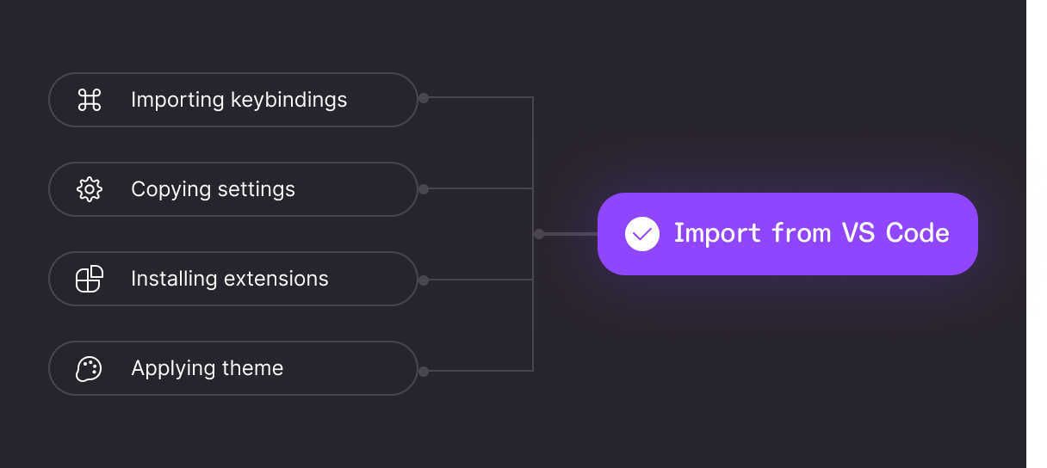Select the horizontal line from Importing keybindings dot
Screen dimensions: 1047x468
480,97
